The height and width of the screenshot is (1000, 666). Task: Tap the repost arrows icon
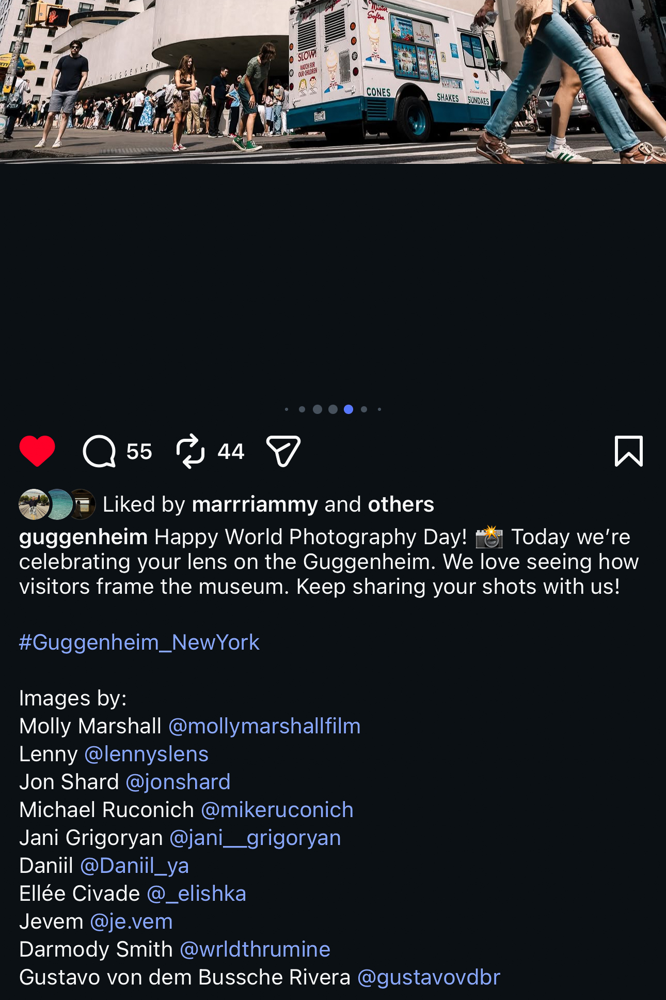(x=191, y=451)
